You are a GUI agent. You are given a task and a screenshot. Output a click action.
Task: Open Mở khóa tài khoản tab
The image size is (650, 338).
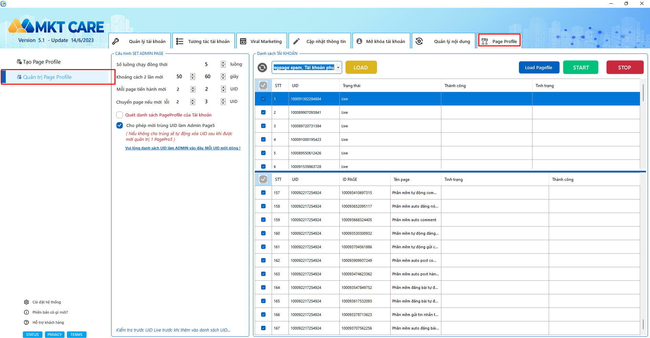click(381, 41)
